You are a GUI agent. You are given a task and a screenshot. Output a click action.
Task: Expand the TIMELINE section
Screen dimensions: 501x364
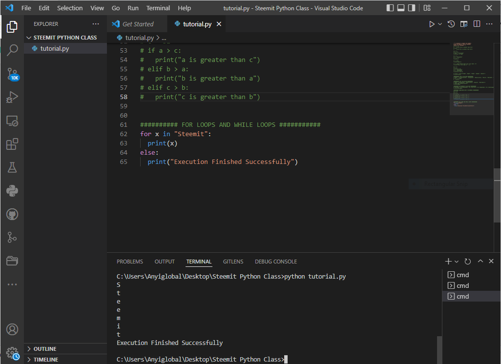(x=45, y=360)
